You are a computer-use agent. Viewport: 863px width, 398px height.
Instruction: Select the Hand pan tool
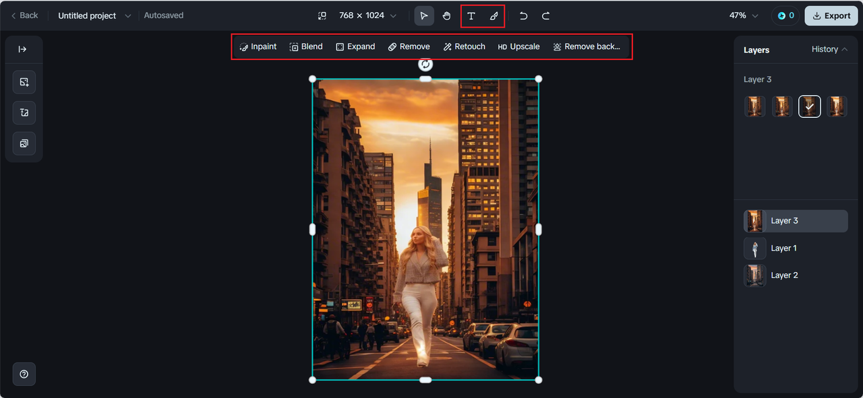pyautogui.click(x=447, y=15)
